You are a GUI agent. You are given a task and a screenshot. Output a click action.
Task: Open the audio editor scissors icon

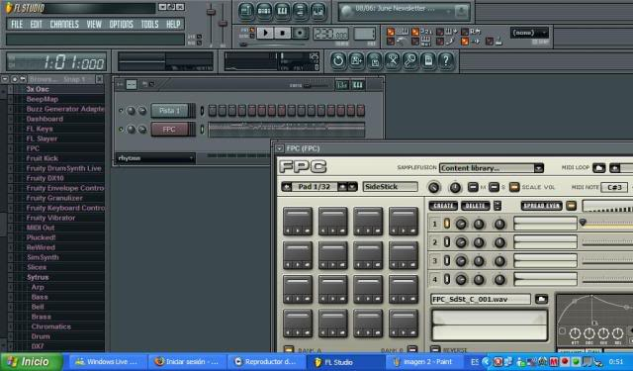pos(392,61)
